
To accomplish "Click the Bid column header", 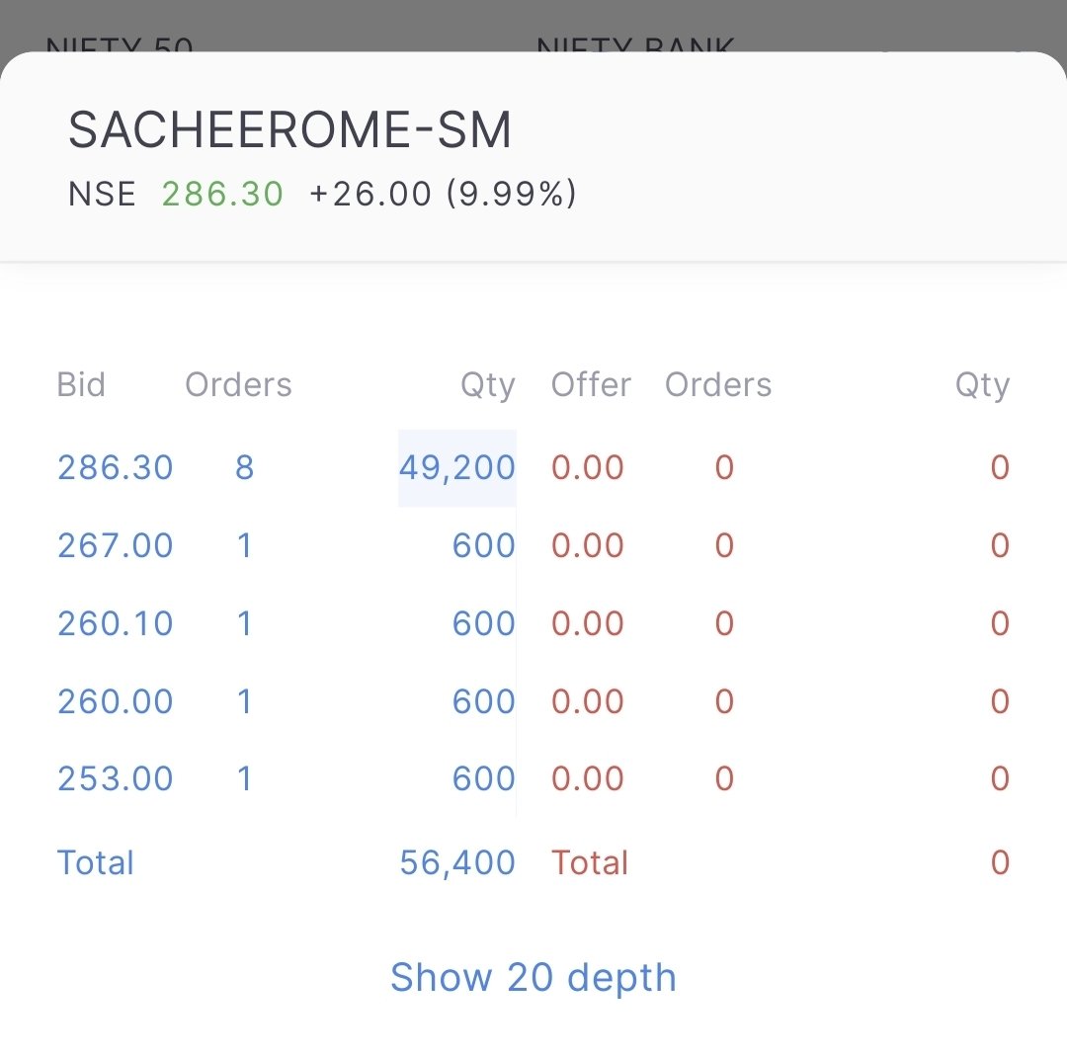I will coord(81,384).
